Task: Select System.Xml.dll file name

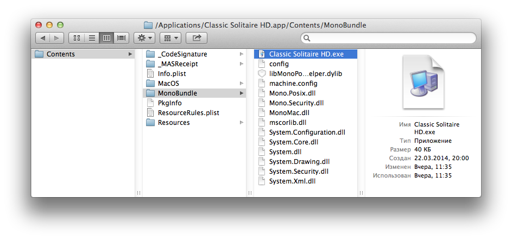Action: 292,181
